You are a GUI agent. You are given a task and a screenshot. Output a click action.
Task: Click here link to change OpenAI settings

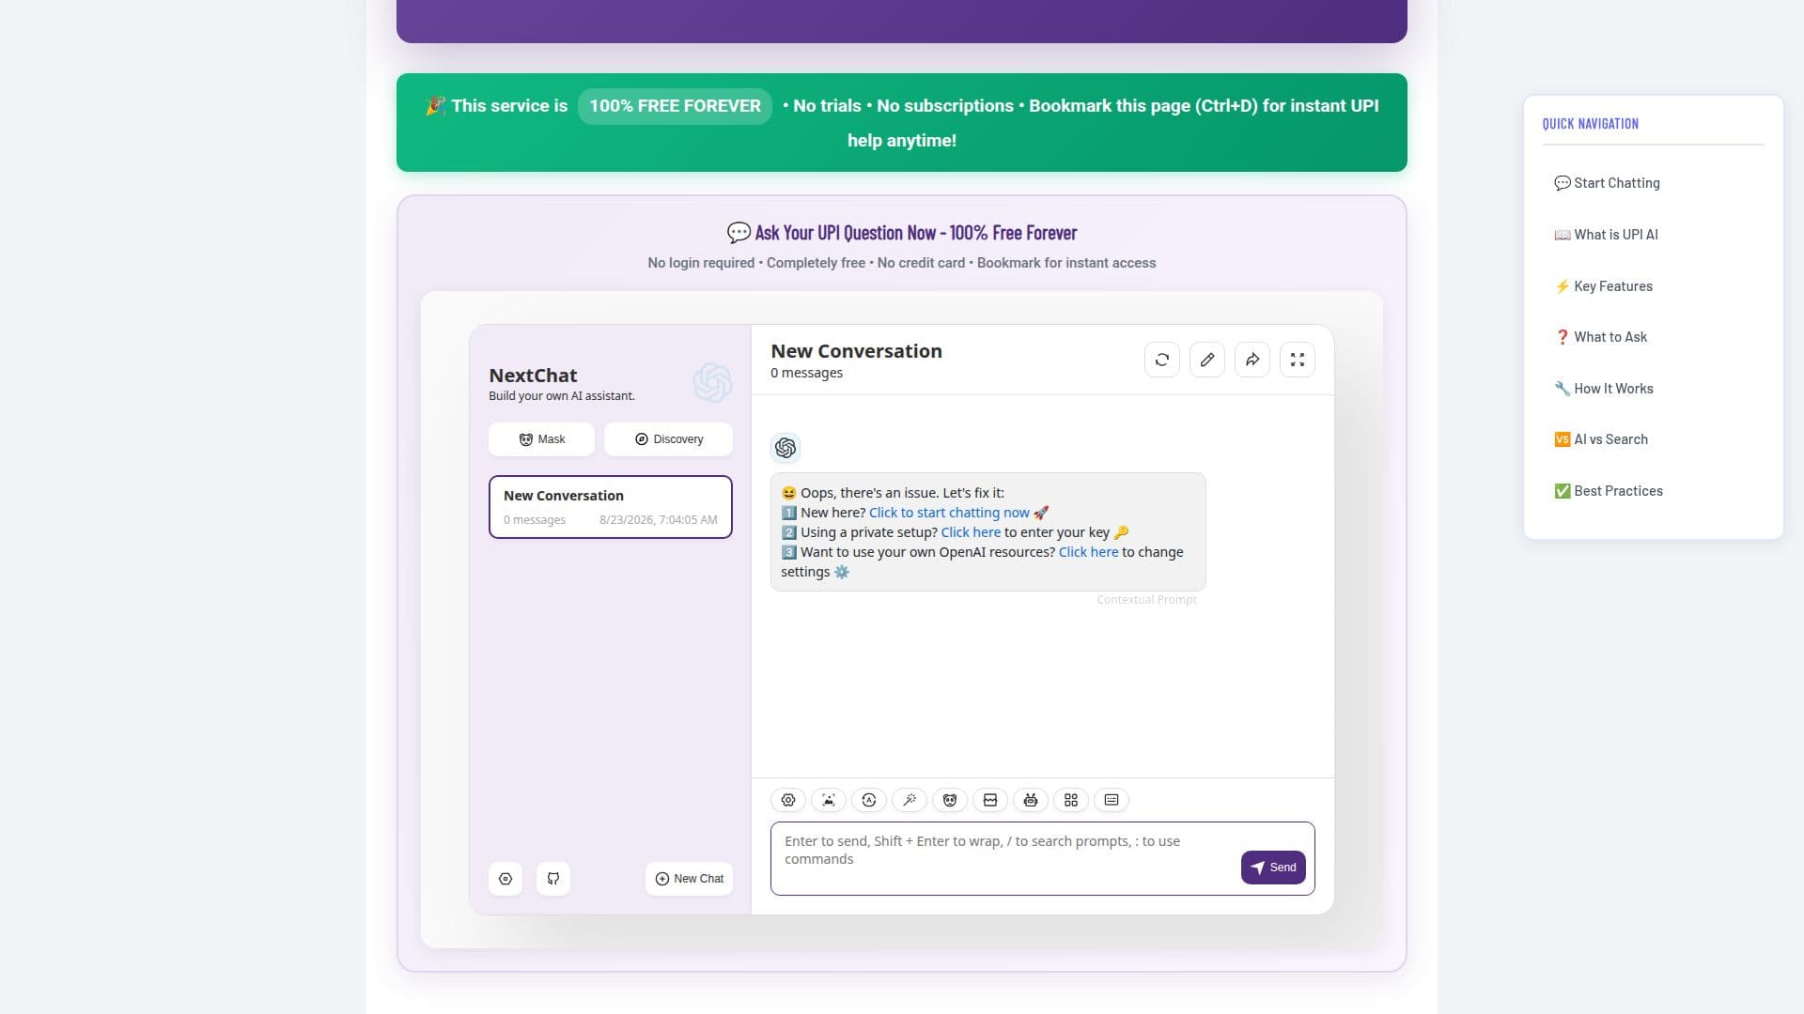tap(1088, 552)
